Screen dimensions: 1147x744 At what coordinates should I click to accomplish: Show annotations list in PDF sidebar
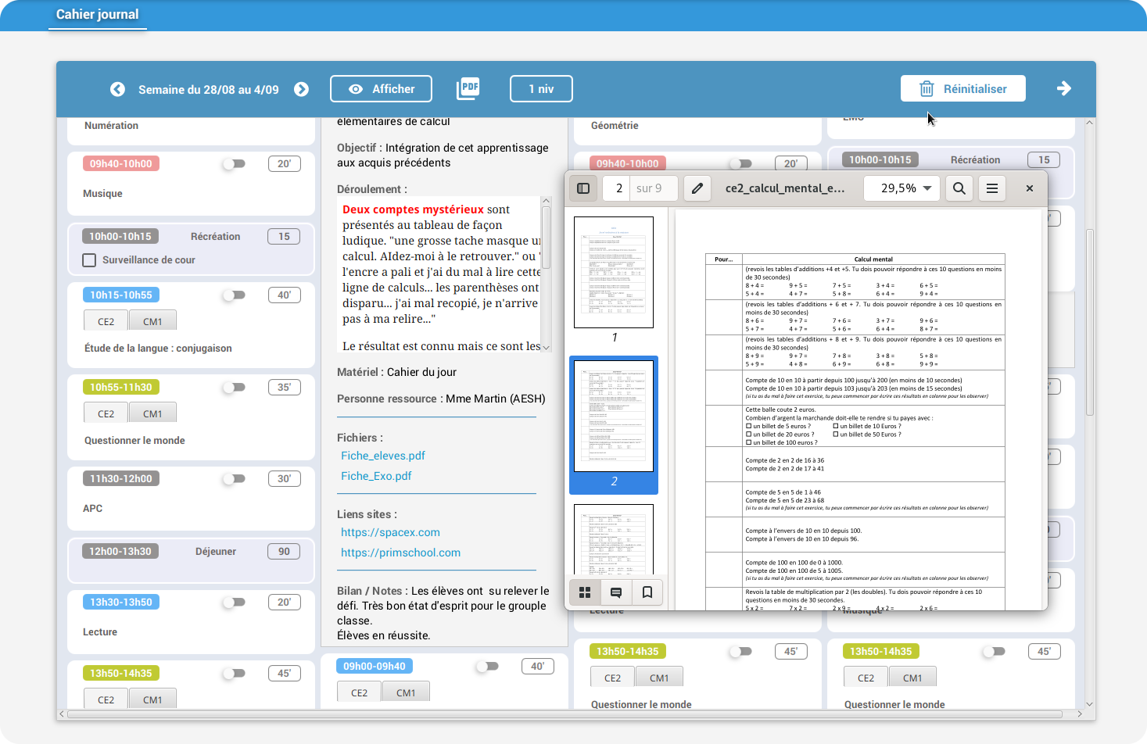[616, 592]
